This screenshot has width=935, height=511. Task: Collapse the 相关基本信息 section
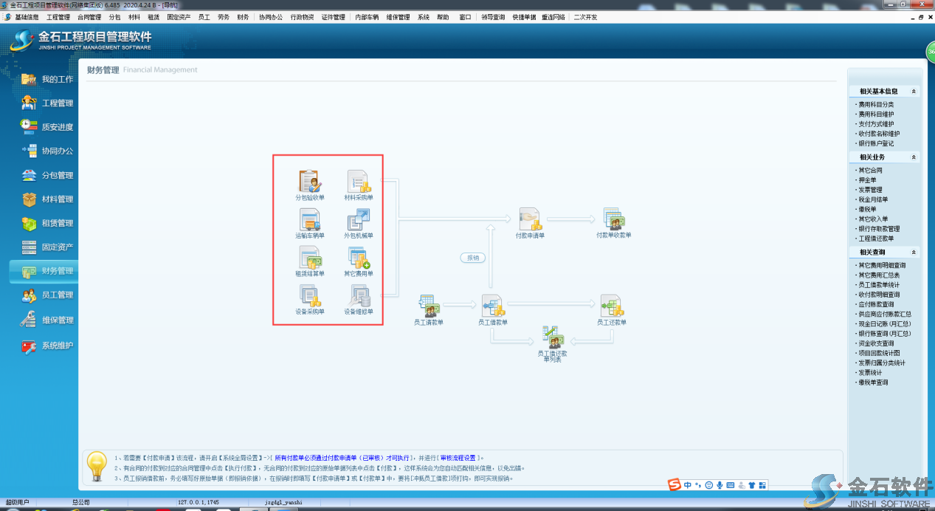(914, 92)
